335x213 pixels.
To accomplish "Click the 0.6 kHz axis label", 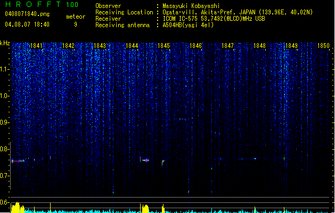I will pyautogui.click(x=5, y=202).
